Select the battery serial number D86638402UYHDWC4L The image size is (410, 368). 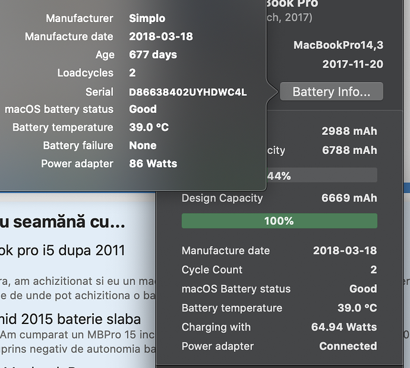tap(188, 92)
